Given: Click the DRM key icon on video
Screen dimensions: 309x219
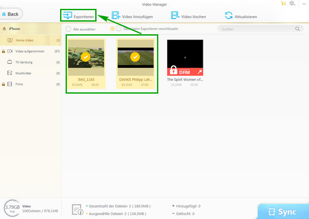Looking at the screenshot, I should coord(199,72).
